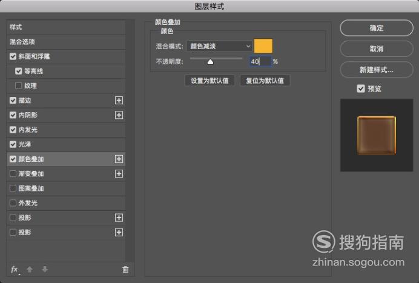Image resolution: width=419 pixels, height=283 pixels.
Task: Uncheck 内发光 checkbox
Action: coord(13,130)
